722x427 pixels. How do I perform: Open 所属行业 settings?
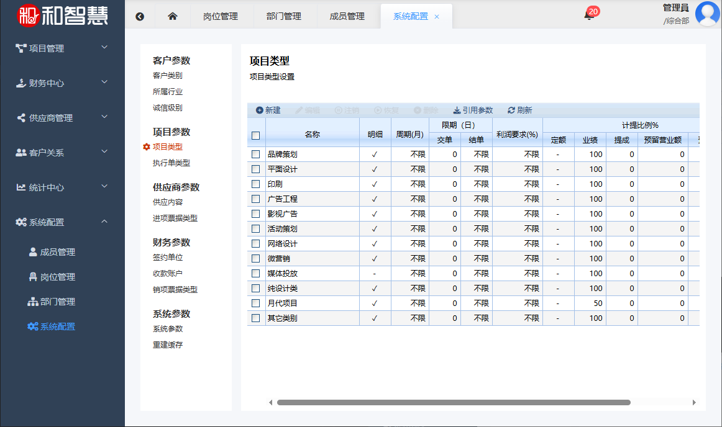point(168,92)
